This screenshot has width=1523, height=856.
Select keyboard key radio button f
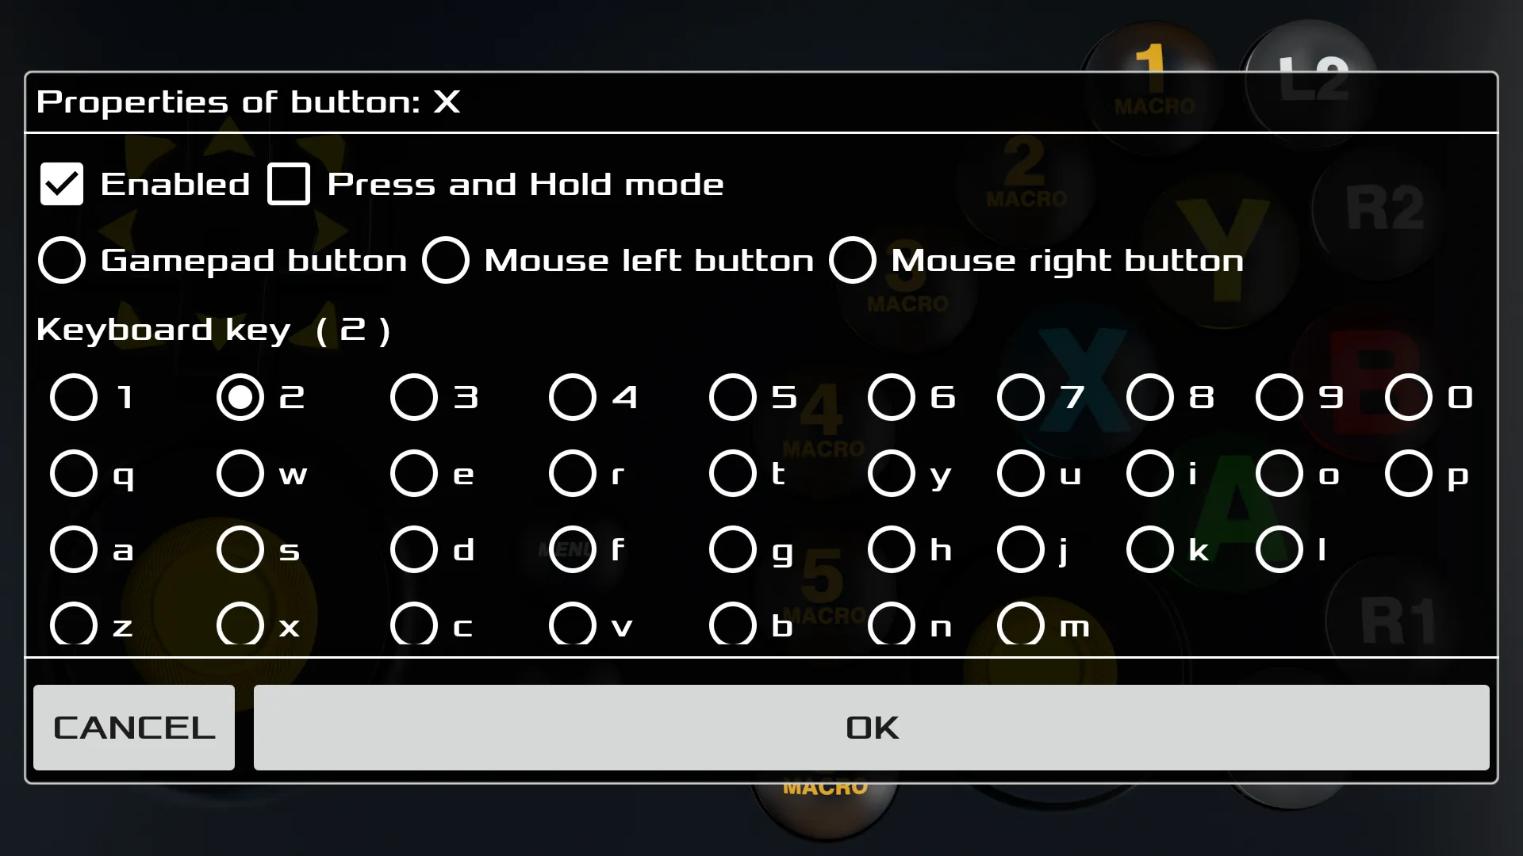coord(572,548)
